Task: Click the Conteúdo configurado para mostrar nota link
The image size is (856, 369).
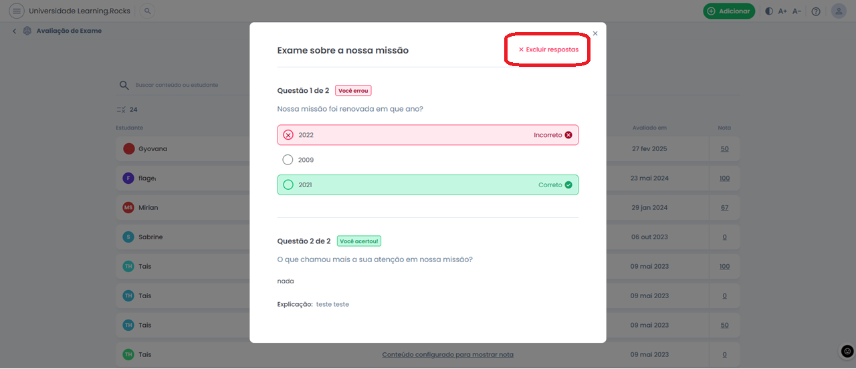Action: pos(447,354)
